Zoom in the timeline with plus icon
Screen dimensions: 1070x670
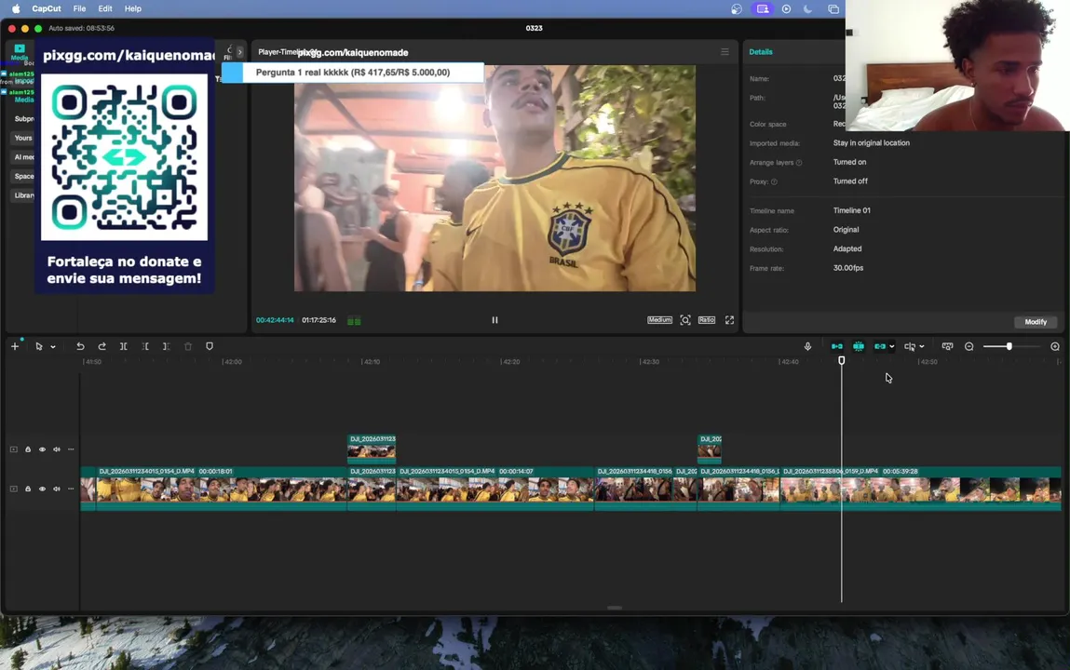[x=1055, y=346]
